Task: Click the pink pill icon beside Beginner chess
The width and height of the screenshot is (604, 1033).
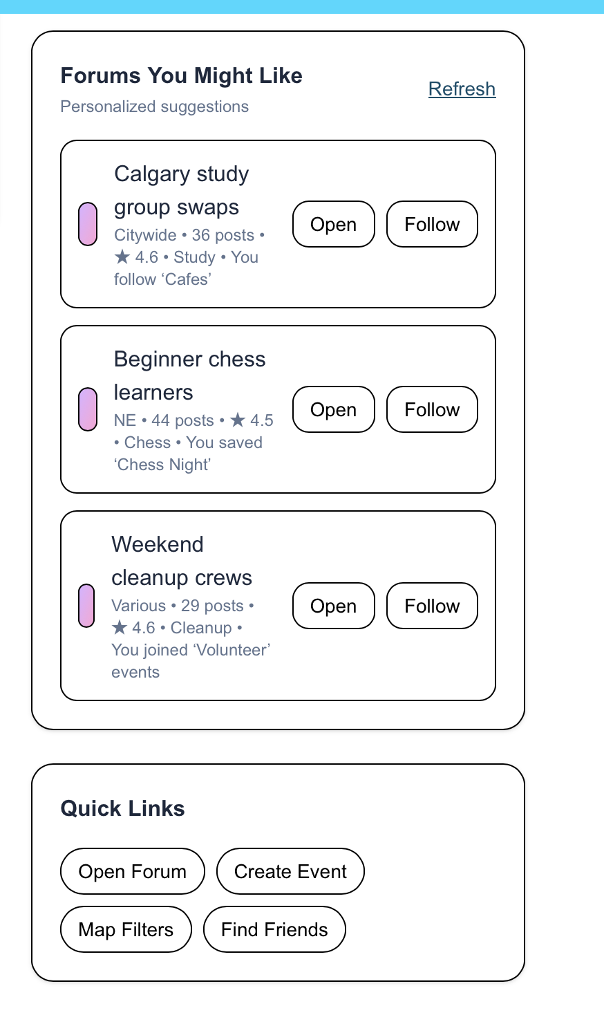Action: coord(88,409)
